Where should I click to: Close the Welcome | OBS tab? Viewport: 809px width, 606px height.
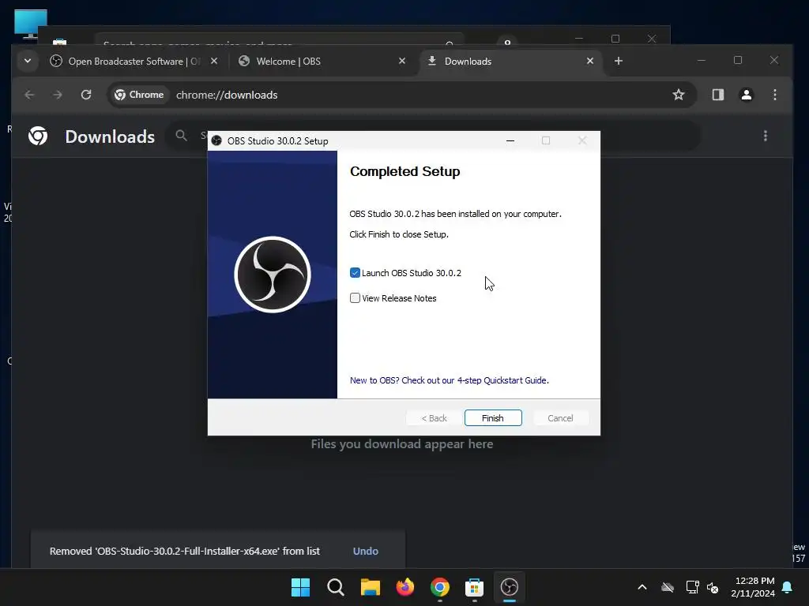(402, 62)
